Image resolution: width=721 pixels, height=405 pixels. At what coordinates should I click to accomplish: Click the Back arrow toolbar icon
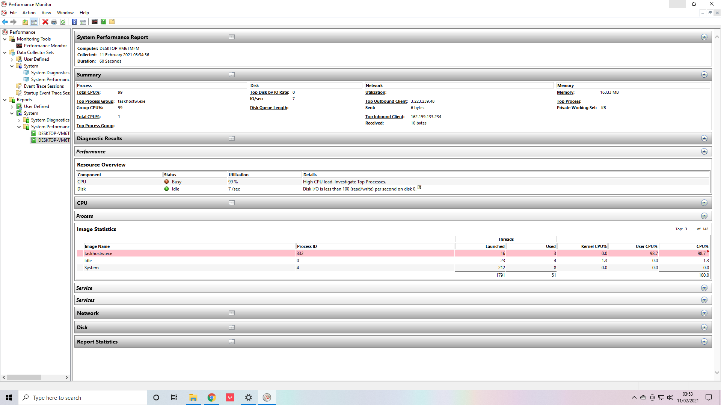click(5, 22)
